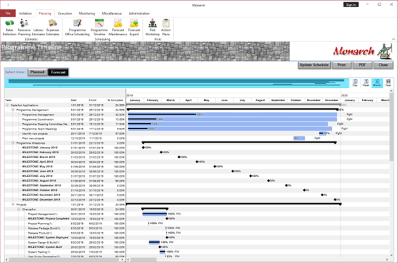Go to the Administration tab

click(x=139, y=13)
